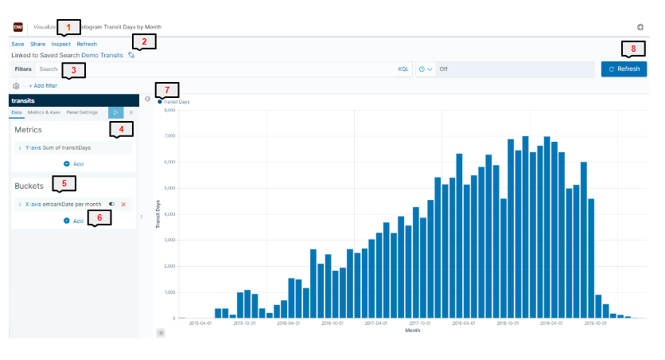Open filter options gear icon
The image size is (665, 360).
click(16, 86)
